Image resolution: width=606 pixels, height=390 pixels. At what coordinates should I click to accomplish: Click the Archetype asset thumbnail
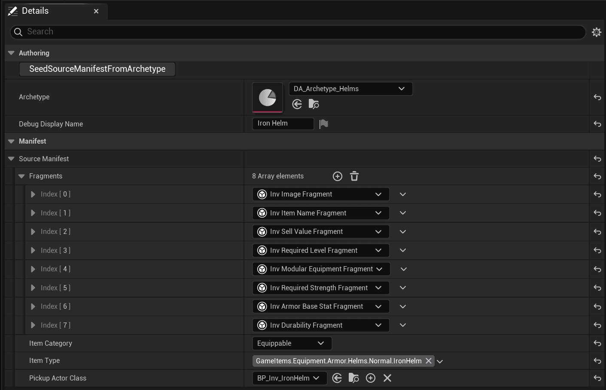[x=268, y=98]
